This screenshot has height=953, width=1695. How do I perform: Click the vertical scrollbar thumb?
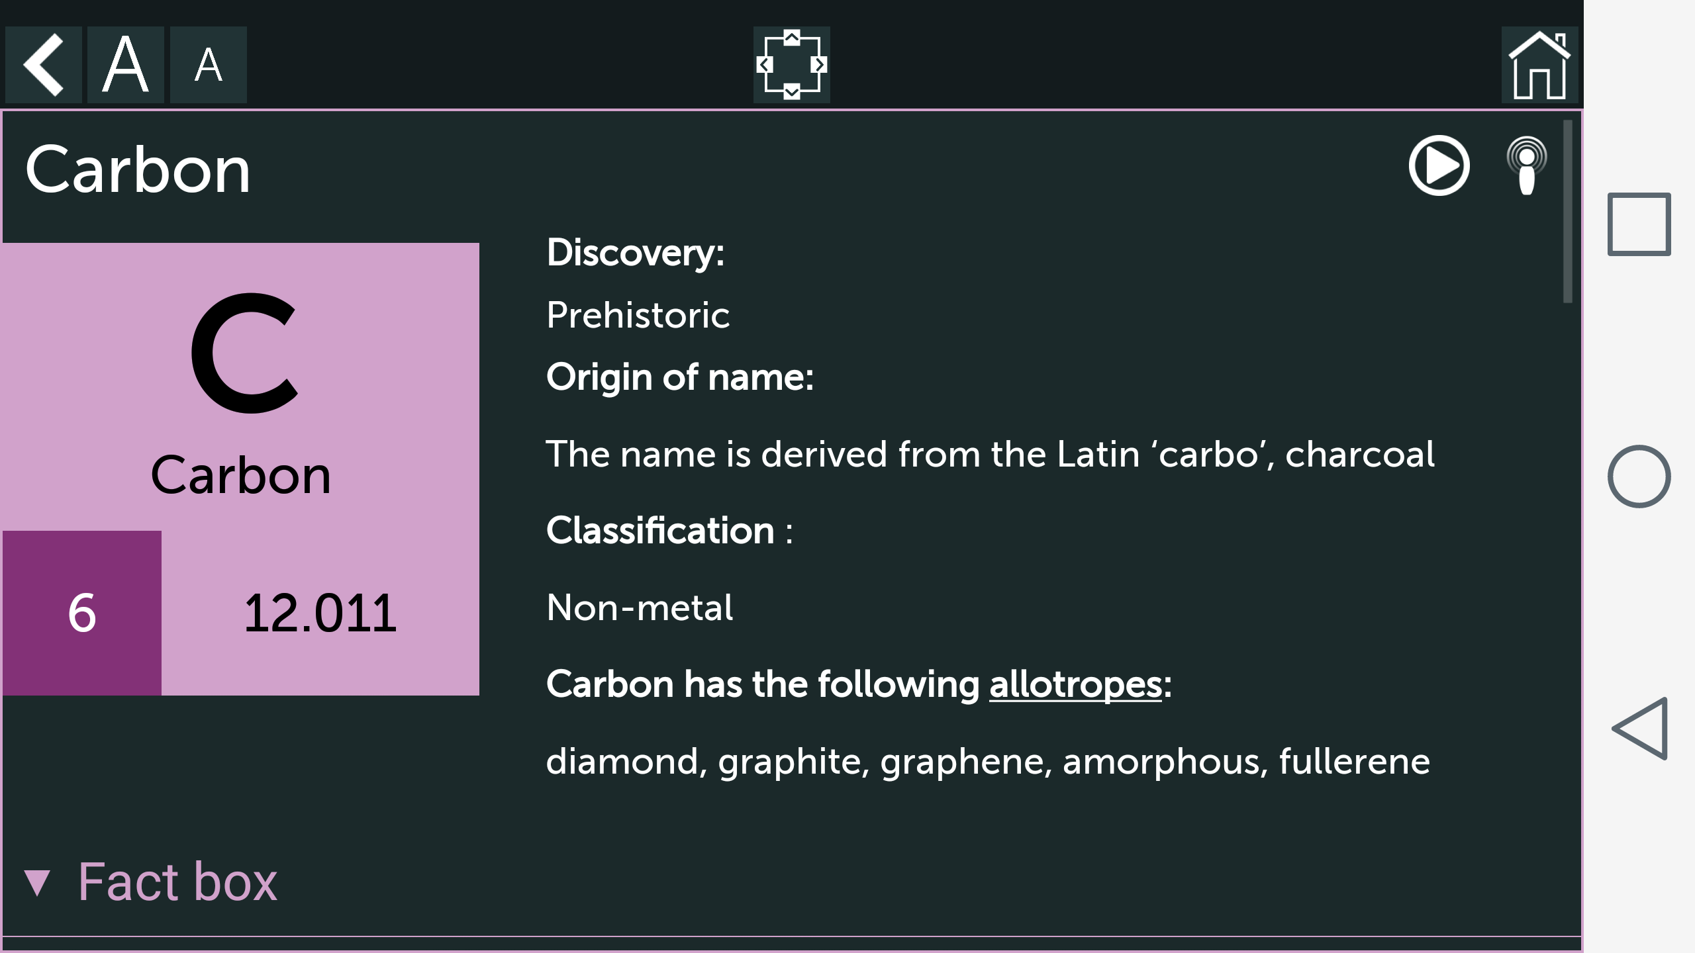tap(1567, 212)
